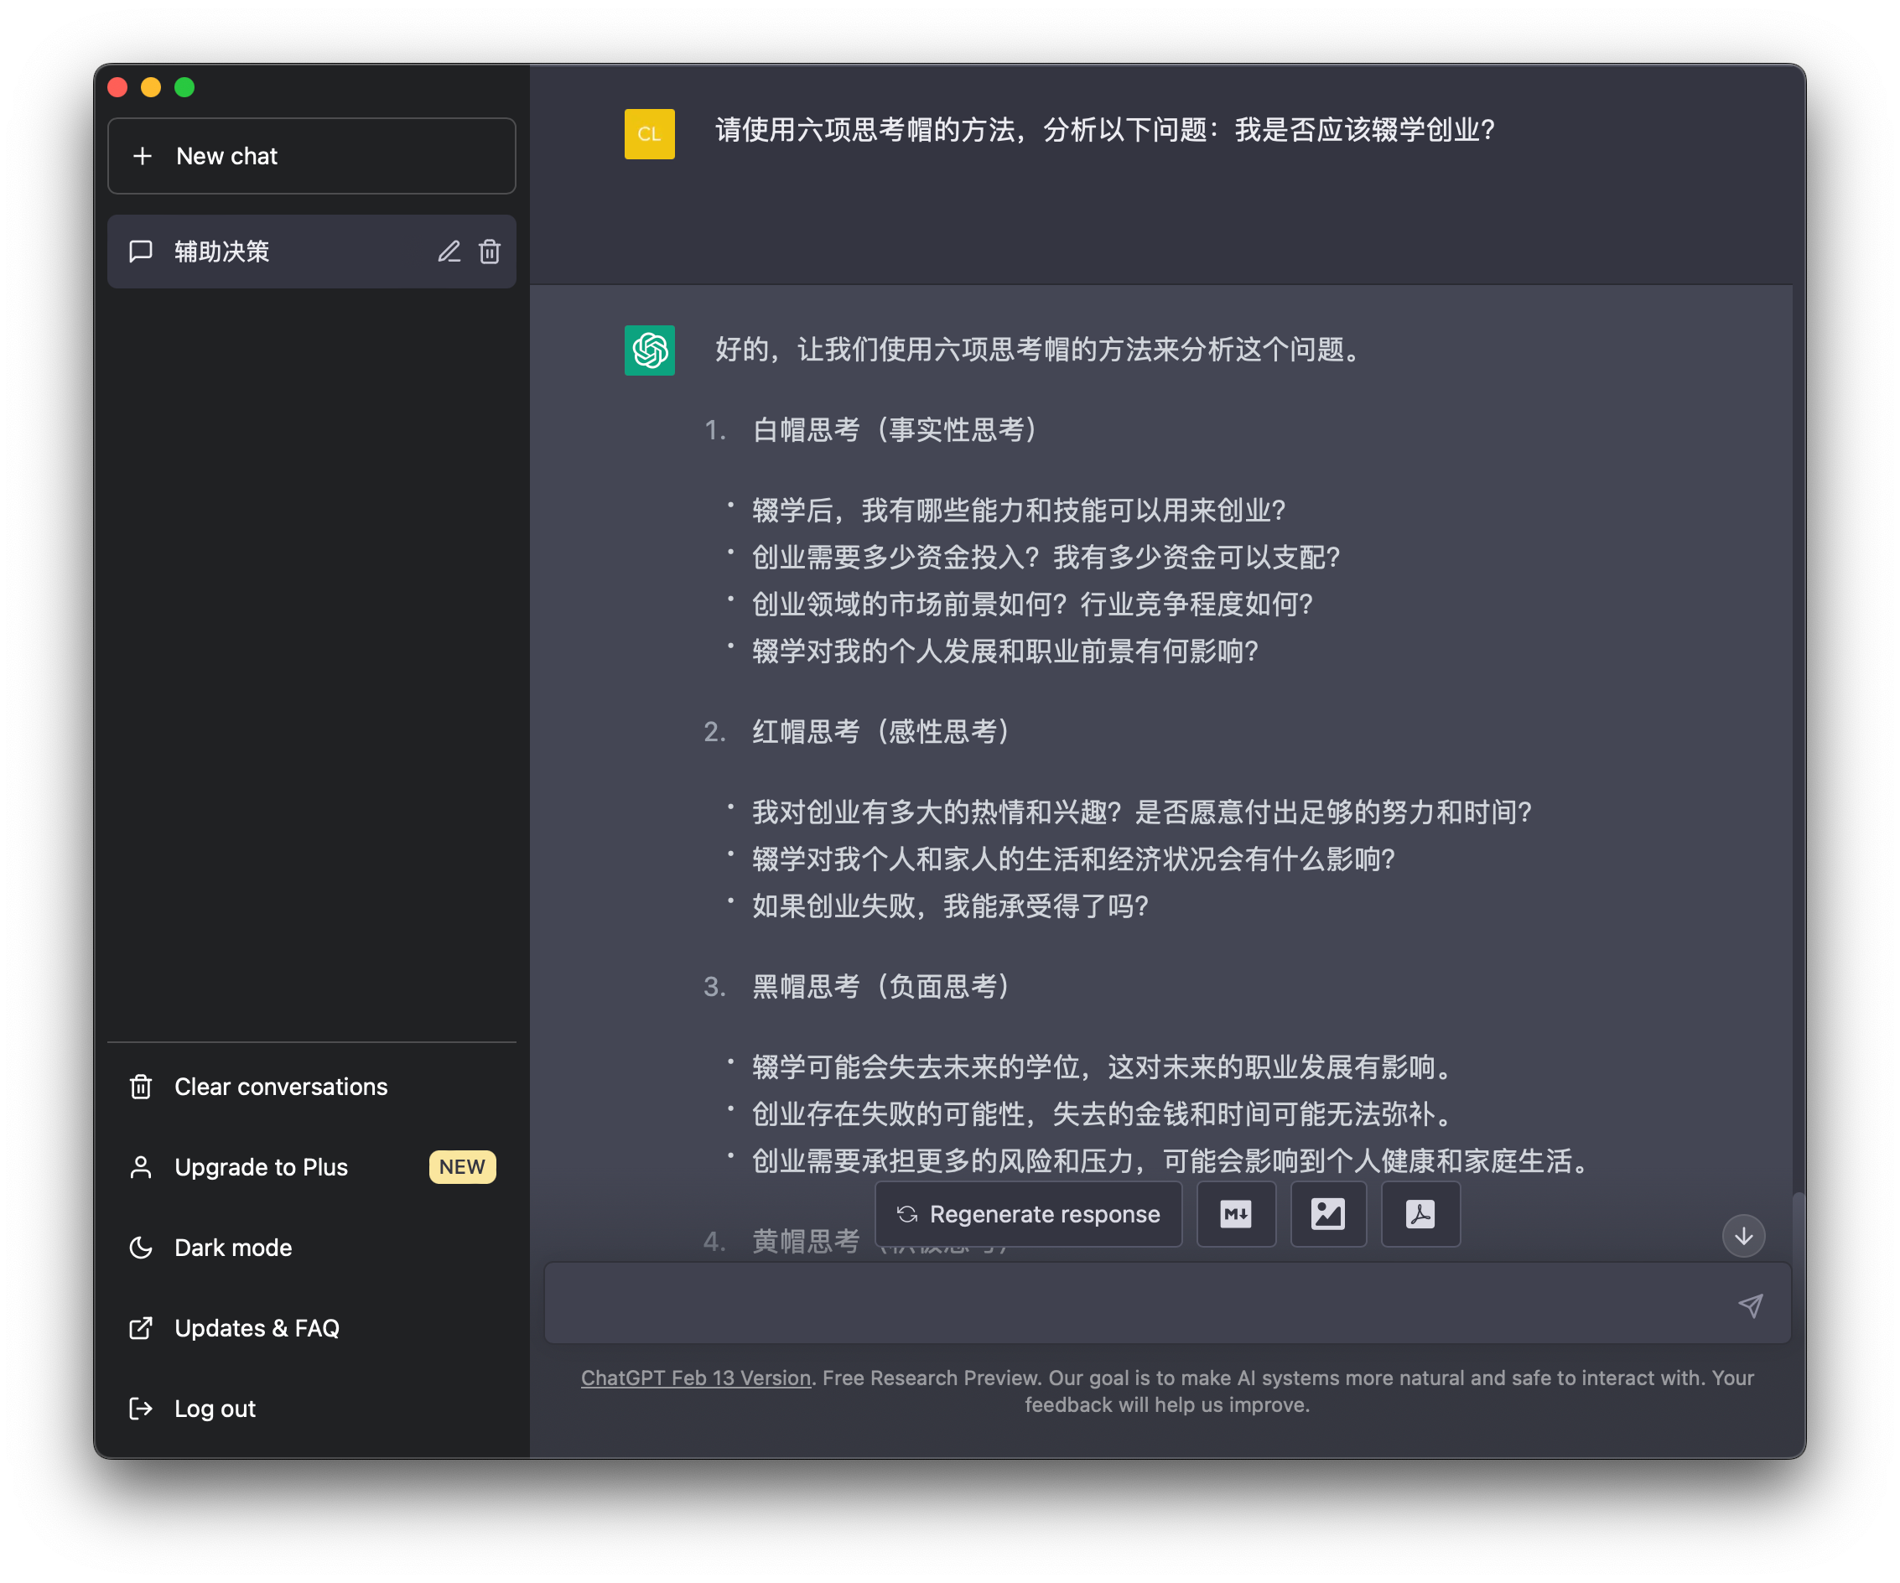Export the conversation as a PDF

tap(1420, 1214)
